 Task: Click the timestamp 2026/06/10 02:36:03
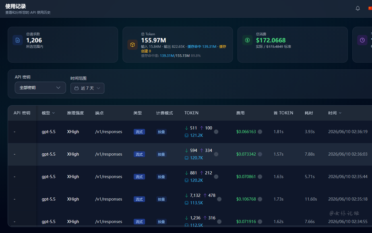pyautogui.click(x=348, y=154)
